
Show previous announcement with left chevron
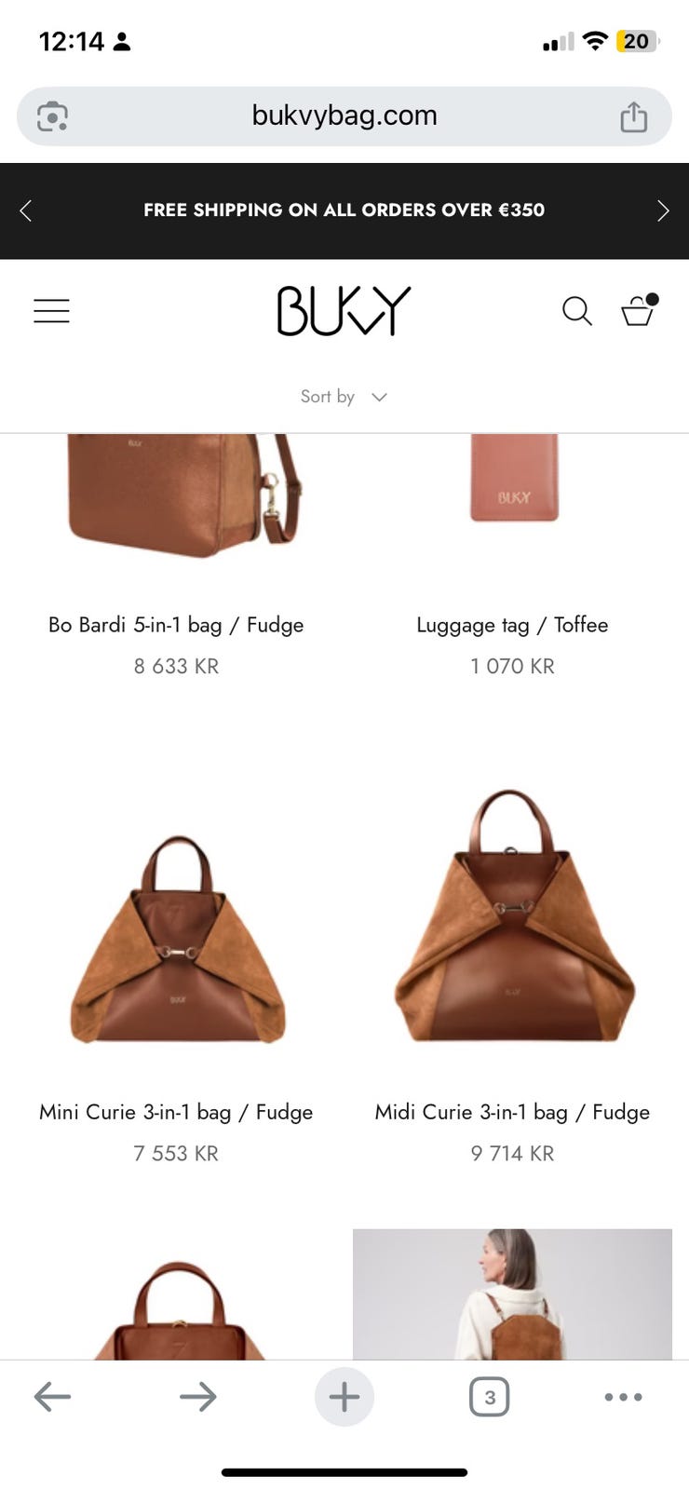pyautogui.click(x=25, y=210)
